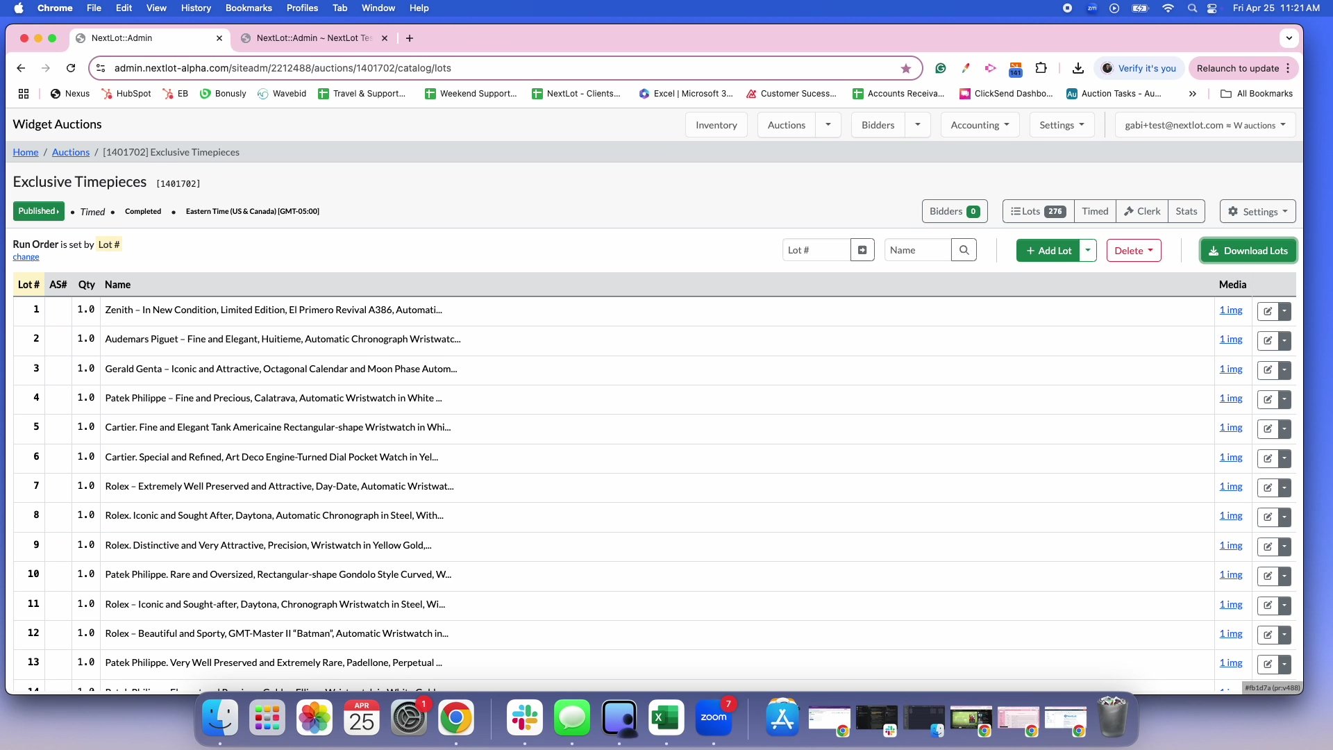Switch to the Stats tab
Screen dimensions: 1333x750
pos(1186,211)
